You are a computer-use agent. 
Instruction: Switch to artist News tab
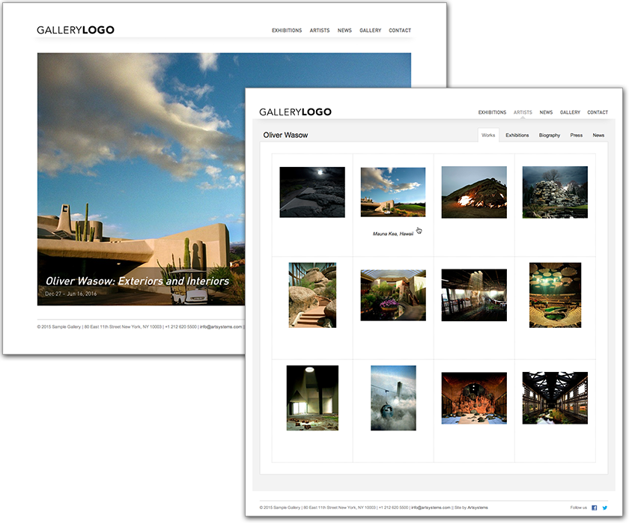(598, 135)
